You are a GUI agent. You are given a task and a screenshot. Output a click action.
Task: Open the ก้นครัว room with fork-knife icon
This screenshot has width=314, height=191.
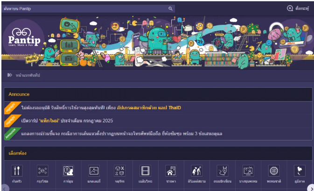click(x=16, y=172)
